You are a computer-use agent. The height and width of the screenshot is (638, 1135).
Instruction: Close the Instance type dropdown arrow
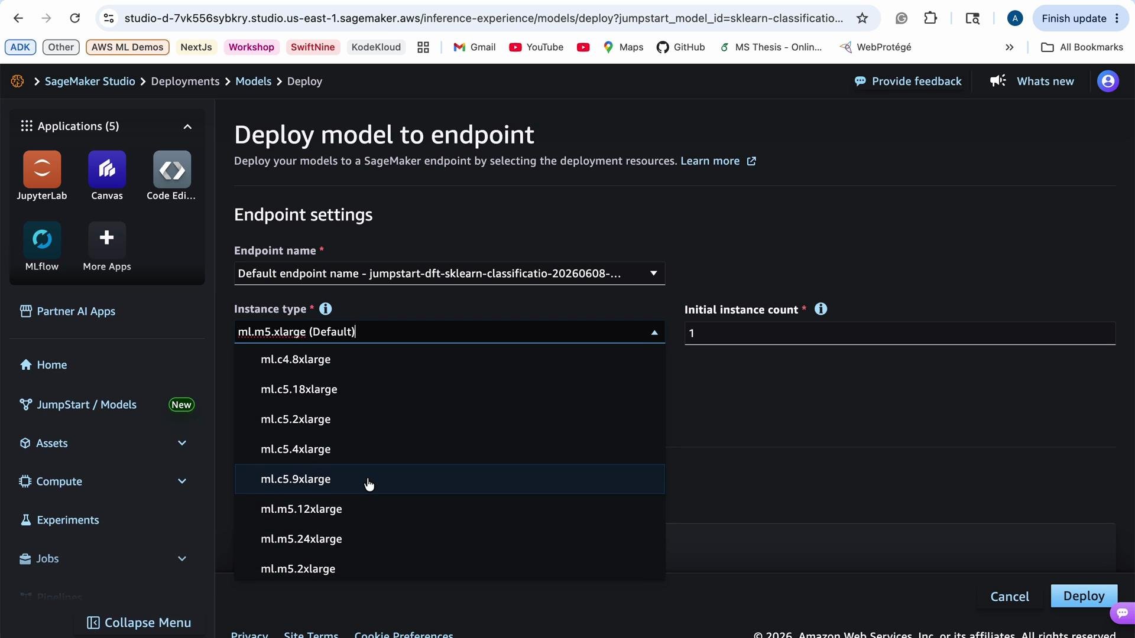(654, 333)
